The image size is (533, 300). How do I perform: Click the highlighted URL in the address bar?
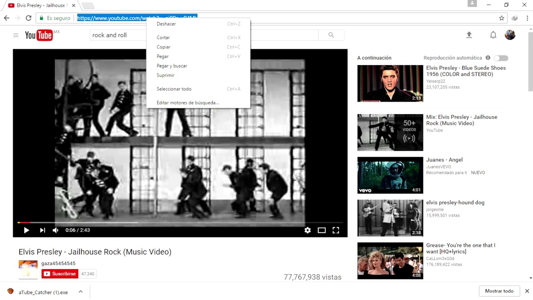[137, 18]
